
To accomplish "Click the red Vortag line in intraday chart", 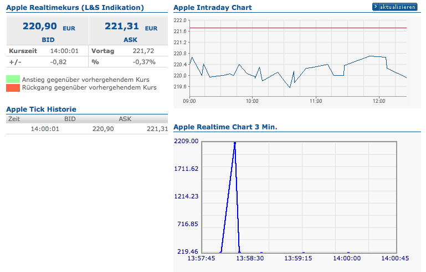I will pyautogui.click(x=298, y=28).
